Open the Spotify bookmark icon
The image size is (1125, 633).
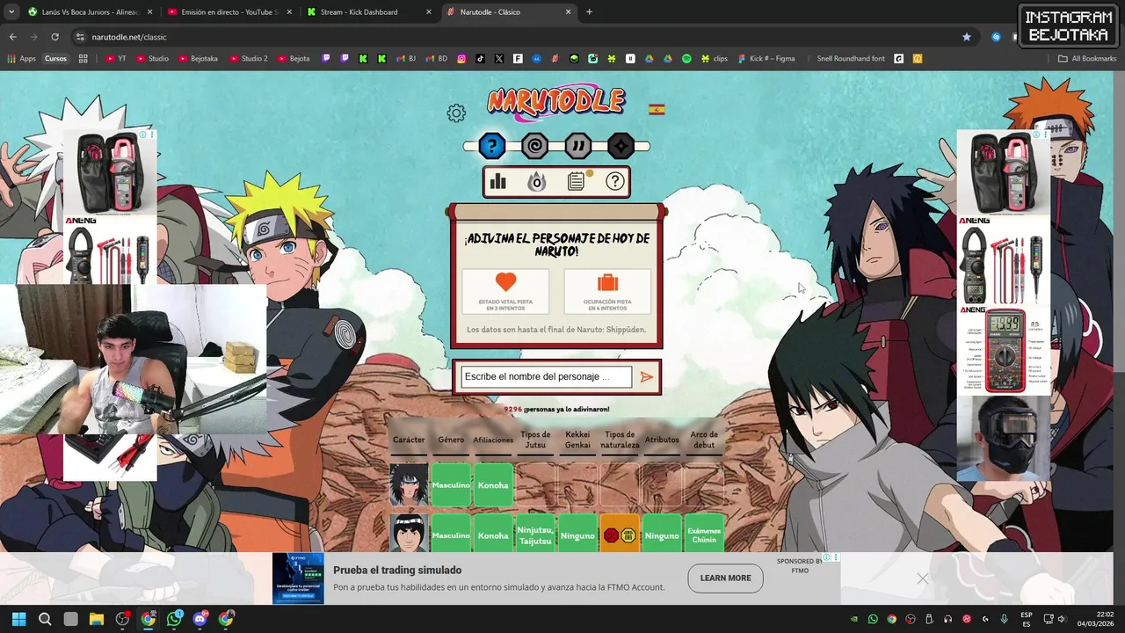click(x=686, y=59)
